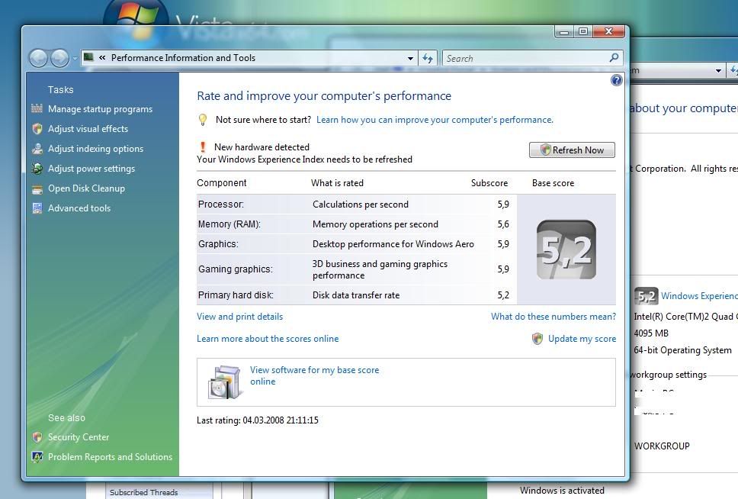This screenshot has width=738, height=499.
Task: Click the Open Disk Cleanup icon
Action: (x=37, y=188)
